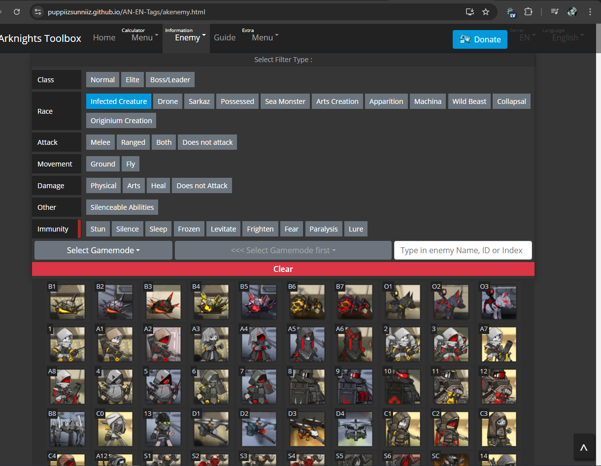The image size is (601, 466).
Task: Open enemy icon labeled A8
Action: point(67,387)
